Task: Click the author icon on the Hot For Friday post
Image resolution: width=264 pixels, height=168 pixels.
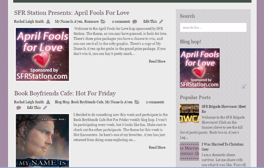Action: click(x=48, y=102)
